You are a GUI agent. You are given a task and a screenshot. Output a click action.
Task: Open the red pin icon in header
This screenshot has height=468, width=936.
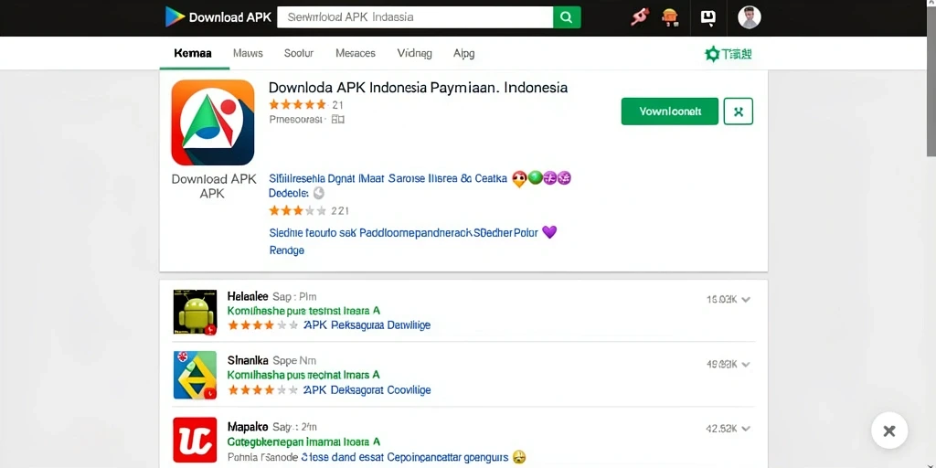(x=639, y=17)
